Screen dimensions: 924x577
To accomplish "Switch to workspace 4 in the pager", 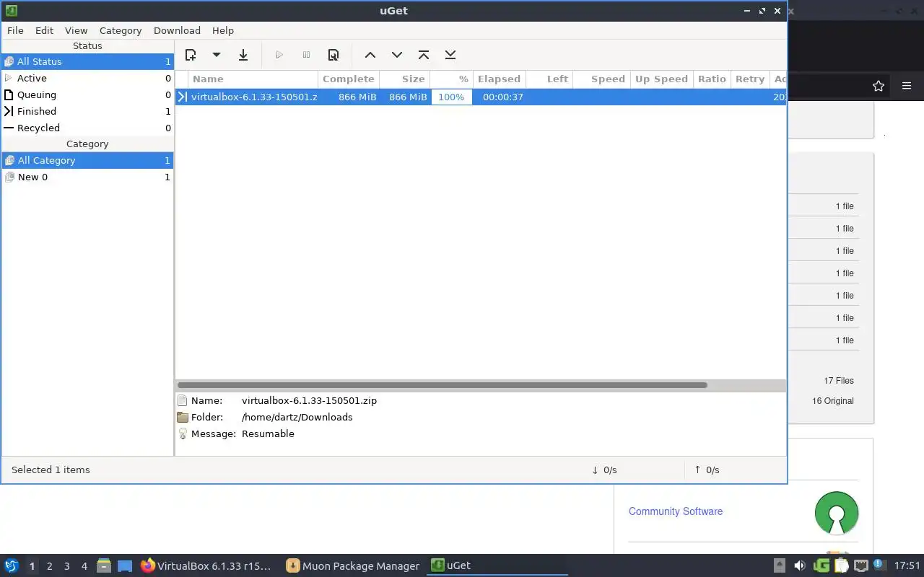I will 84,566.
